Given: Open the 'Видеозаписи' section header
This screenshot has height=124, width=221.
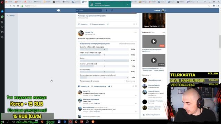Looking at the screenshot, I should pos(147,32).
